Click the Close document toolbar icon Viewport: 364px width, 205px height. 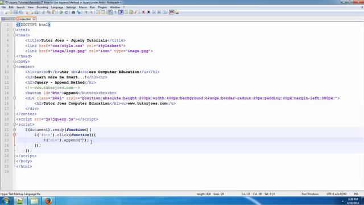click(x=26, y=13)
